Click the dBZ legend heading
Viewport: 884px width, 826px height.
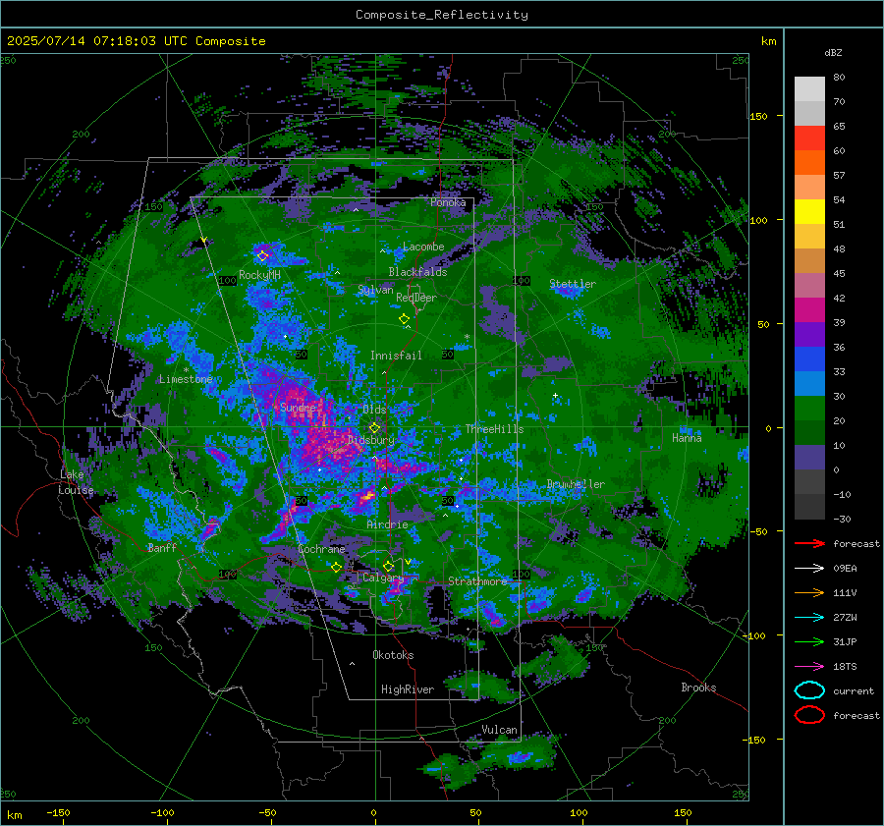pyautogui.click(x=833, y=52)
